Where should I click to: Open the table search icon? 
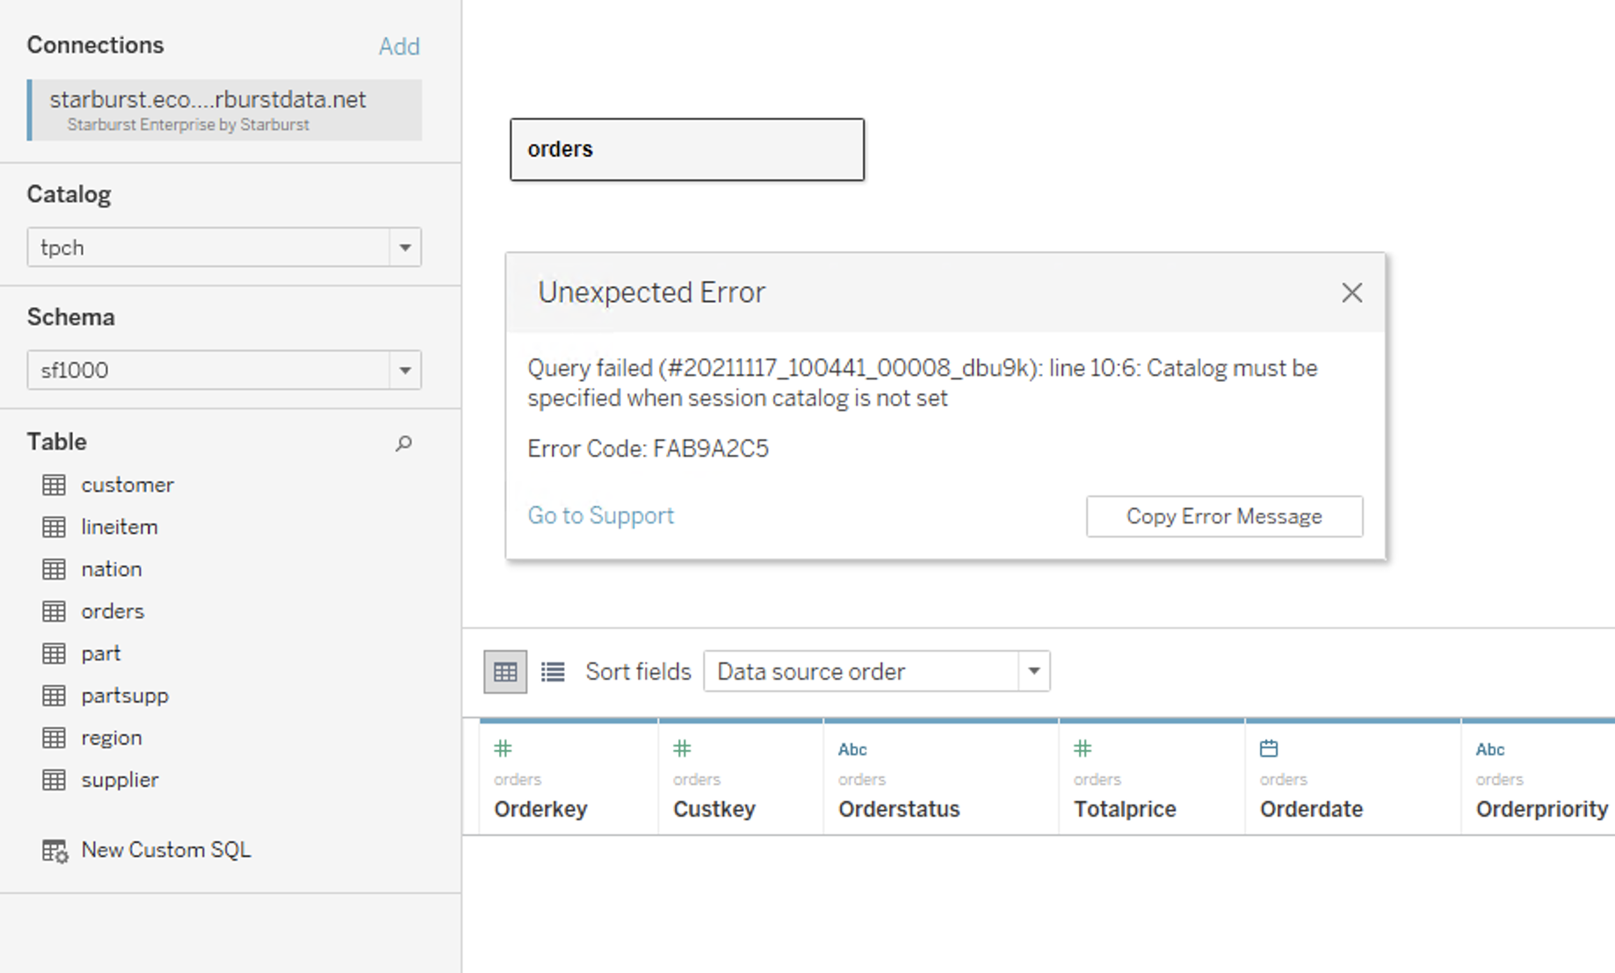pyautogui.click(x=404, y=444)
